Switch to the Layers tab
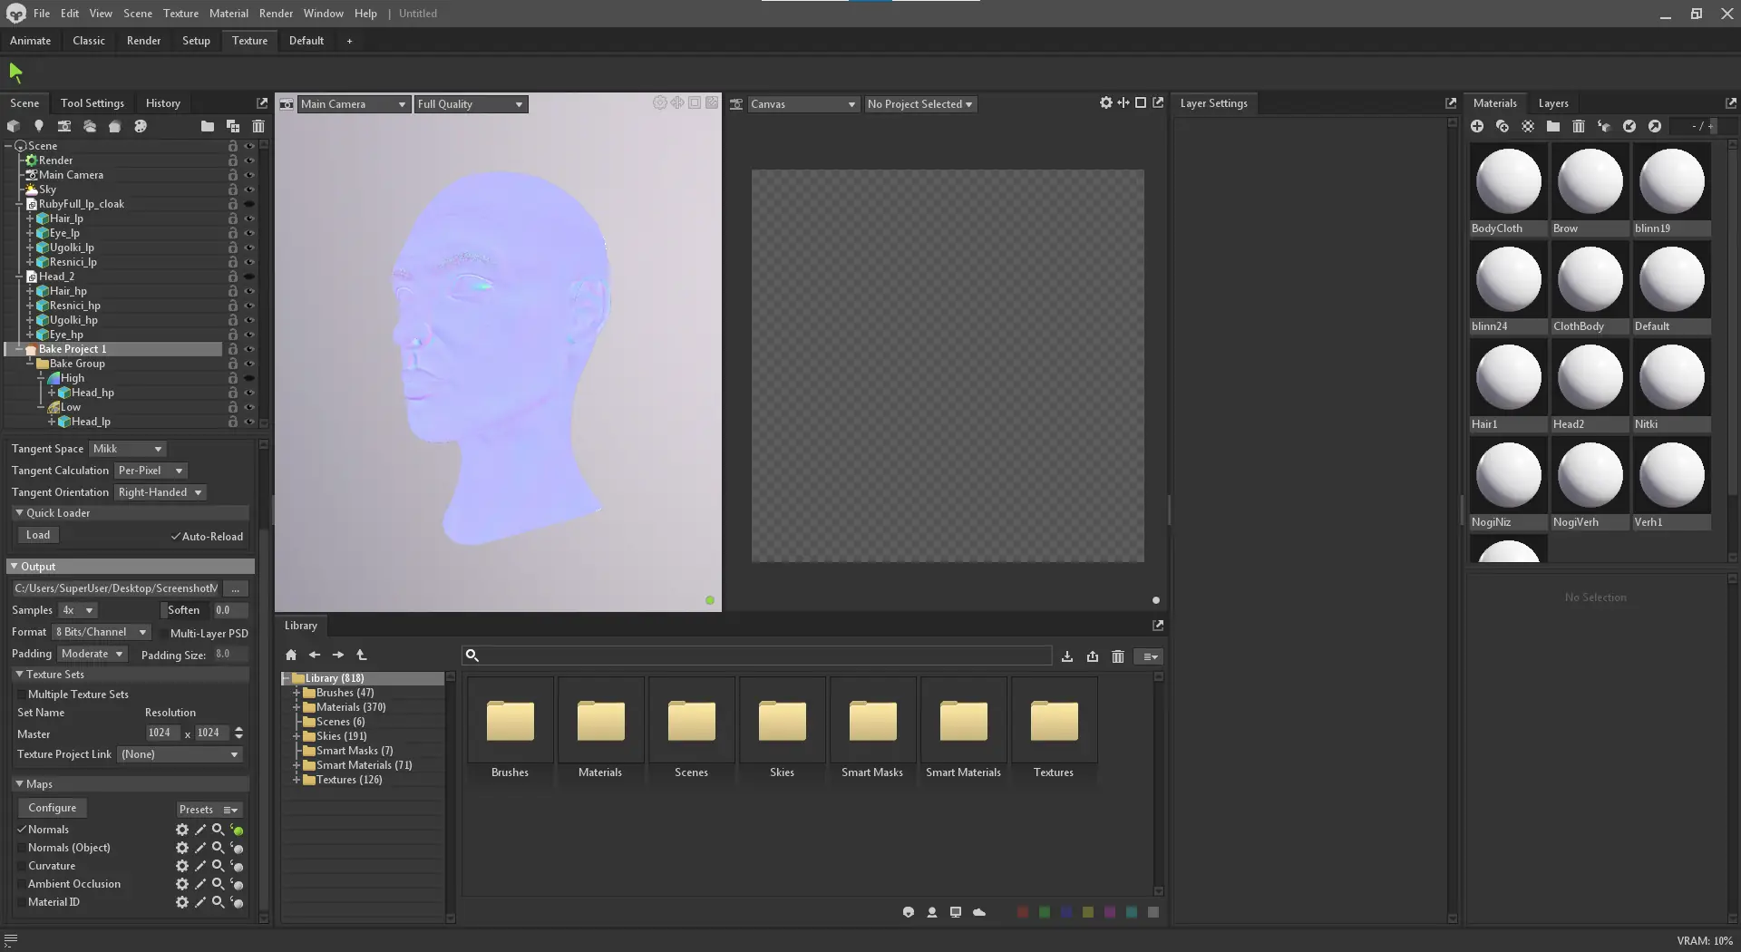The image size is (1741, 952). [x=1552, y=103]
